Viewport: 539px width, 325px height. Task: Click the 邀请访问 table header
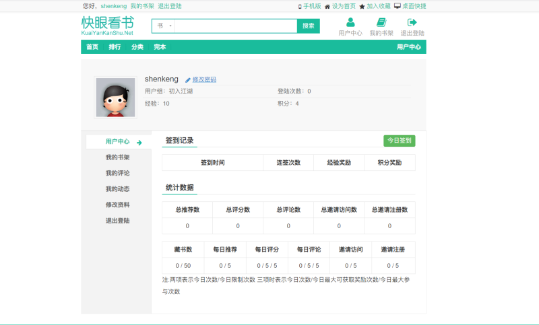click(350, 250)
